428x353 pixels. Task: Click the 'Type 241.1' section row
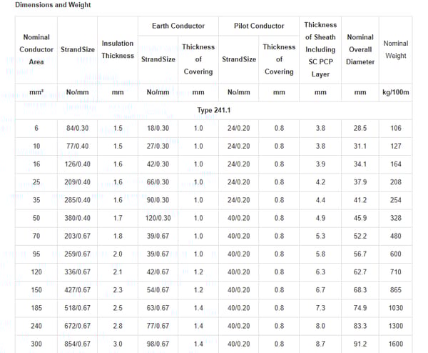218,111
